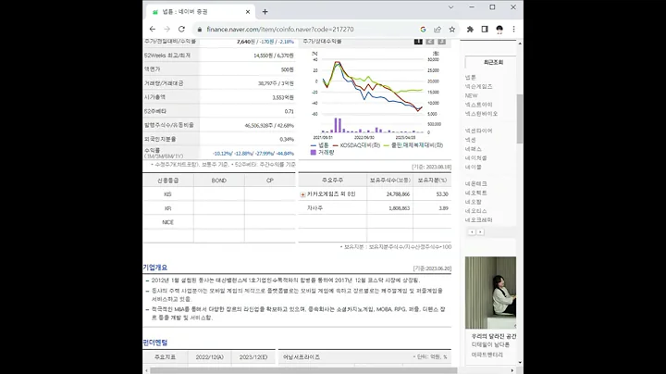
Task: Click the 52주베타 row label
Action: (x=155, y=111)
